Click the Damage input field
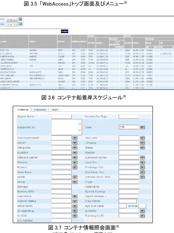This screenshot has width=174, height=233. pos(61,187)
